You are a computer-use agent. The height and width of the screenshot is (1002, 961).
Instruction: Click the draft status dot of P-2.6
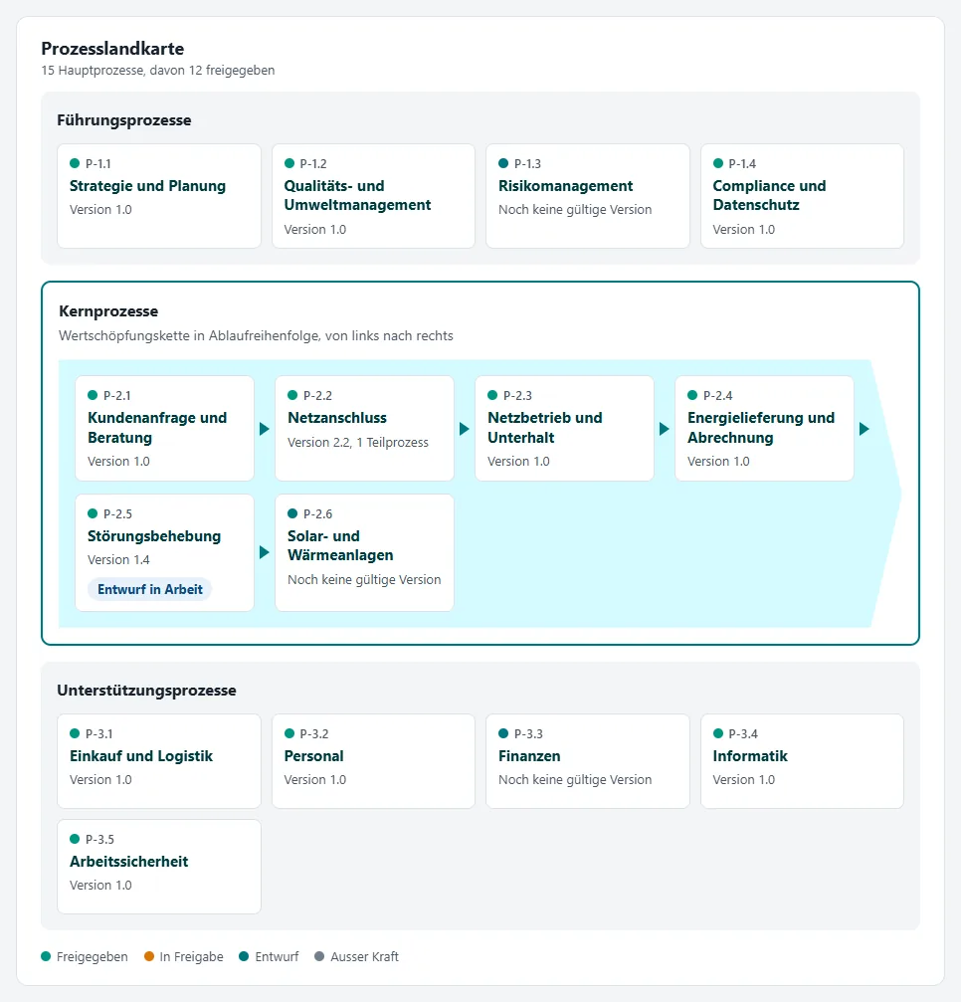(292, 513)
